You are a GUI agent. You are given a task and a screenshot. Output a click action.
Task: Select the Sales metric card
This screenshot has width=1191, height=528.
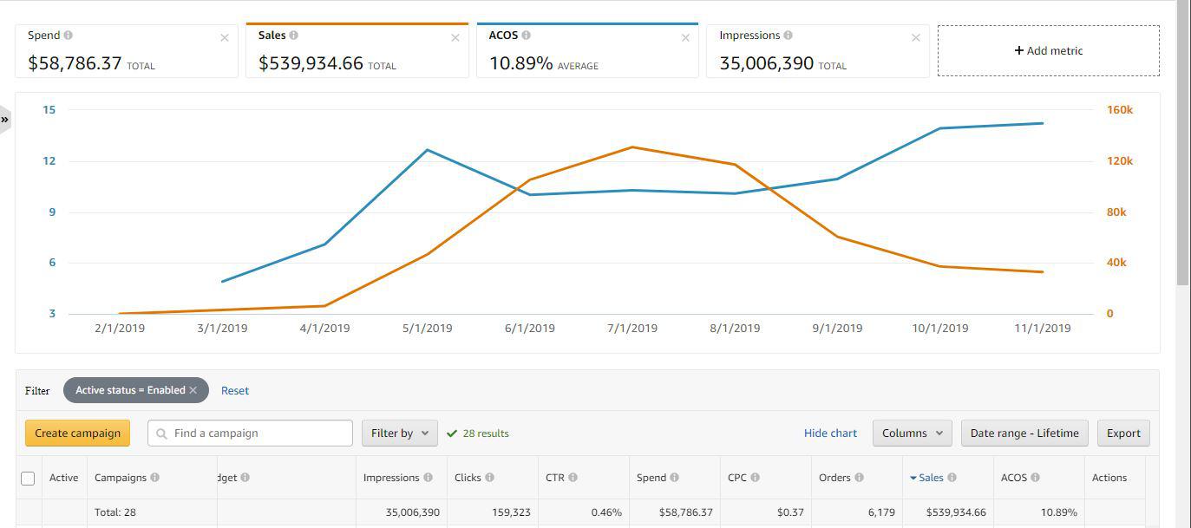(357, 52)
